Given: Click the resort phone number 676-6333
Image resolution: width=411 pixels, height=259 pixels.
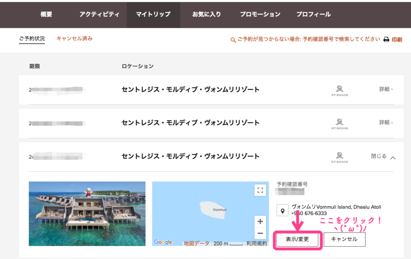Looking at the screenshot, I should coord(309,213).
